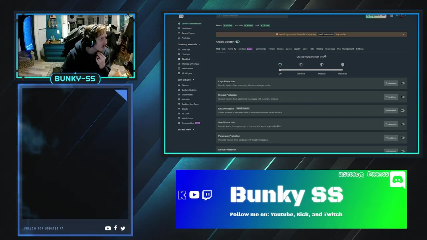Click the All Widgets grid icon
The image size is (427, 240).
[x=179, y=73]
